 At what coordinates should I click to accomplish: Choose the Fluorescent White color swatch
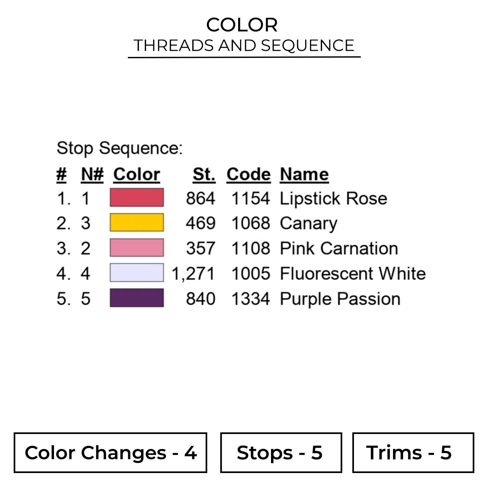(x=137, y=273)
